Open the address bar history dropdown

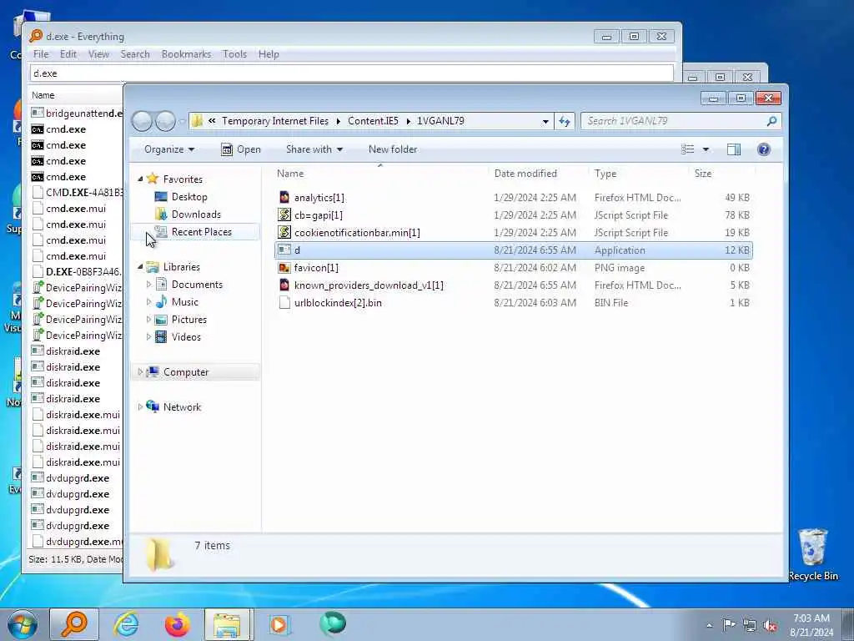pos(545,122)
